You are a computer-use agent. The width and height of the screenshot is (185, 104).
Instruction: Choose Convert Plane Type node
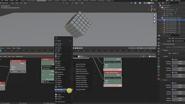tap(81, 64)
